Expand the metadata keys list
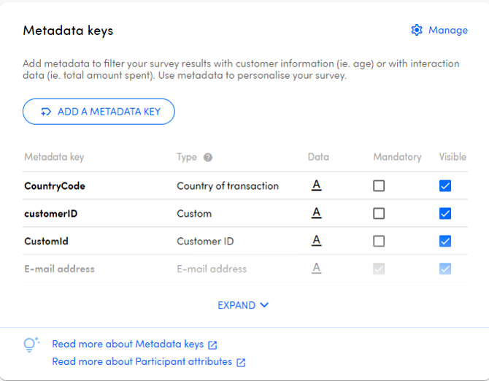489x381 pixels. point(244,305)
